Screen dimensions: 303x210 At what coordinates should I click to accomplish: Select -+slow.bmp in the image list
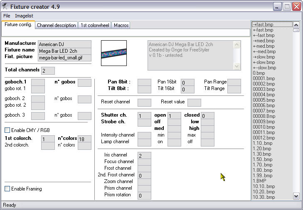[272, 57]
